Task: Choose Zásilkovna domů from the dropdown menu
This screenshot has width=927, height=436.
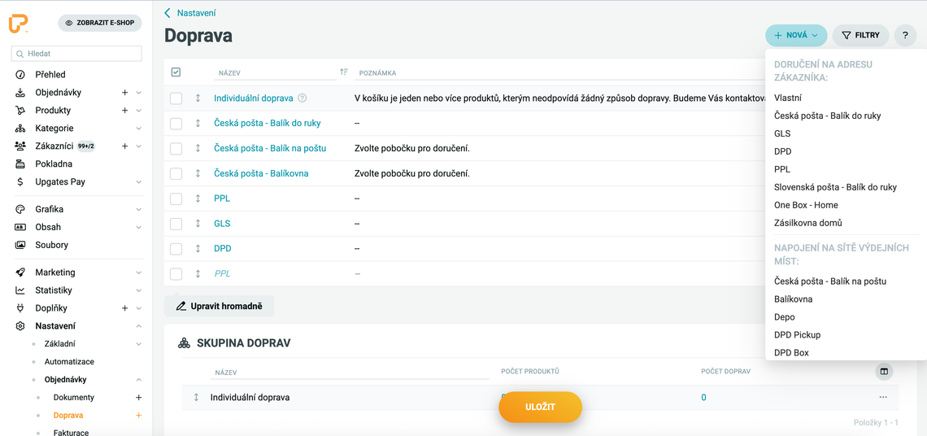Action: [x=807, y=223]
